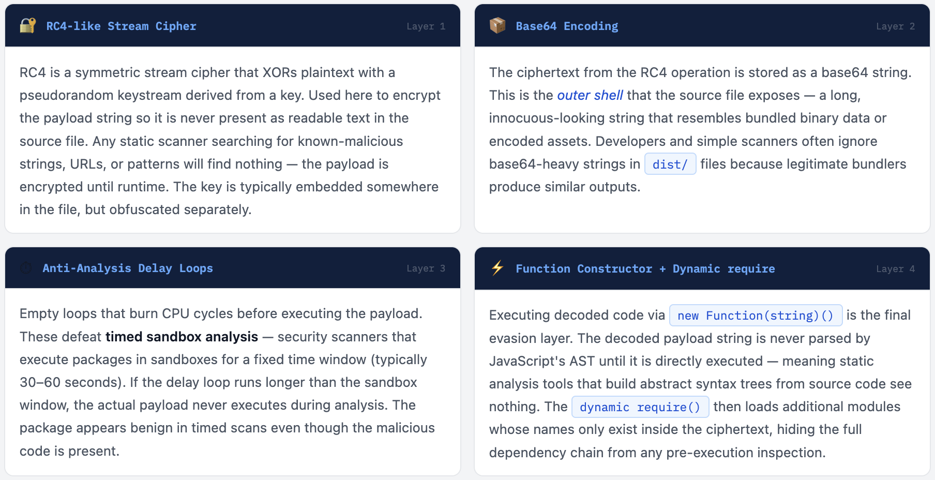The width and height of the screenshot is (935, 480).
Task: Select the Layer 4 badge
Action: coord(895,269)
